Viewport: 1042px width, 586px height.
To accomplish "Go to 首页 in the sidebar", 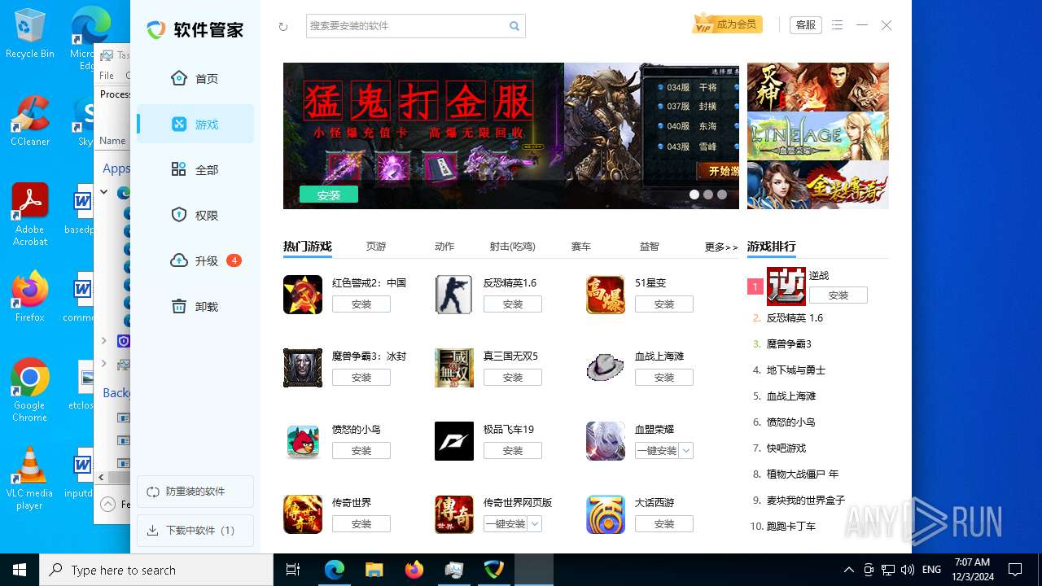I will tap(195, 78).
